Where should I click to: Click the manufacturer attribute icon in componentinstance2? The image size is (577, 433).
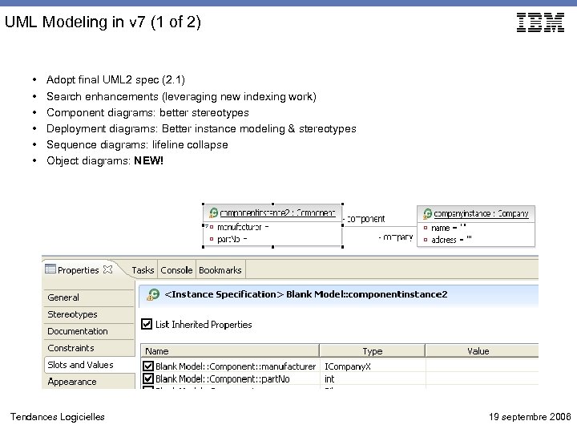pyautogui.click(x=212, y=227)
